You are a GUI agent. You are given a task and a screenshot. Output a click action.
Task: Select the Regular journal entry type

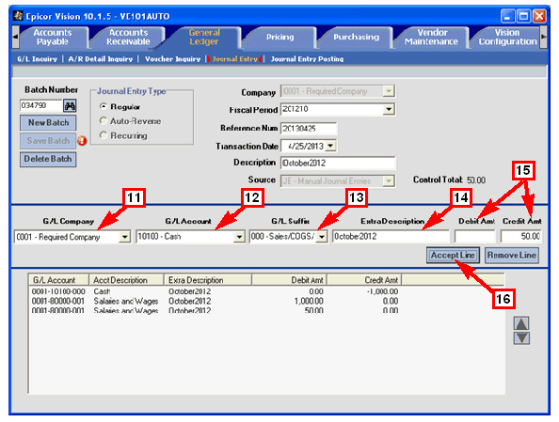(x=104, y=106)
